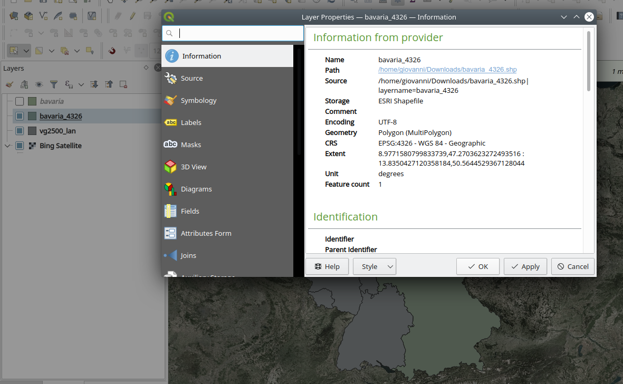This screenshot has width=623, height=384.
Task: Click the CRS value EPSG:4326 - WGS 84
Action: (432, 143)
